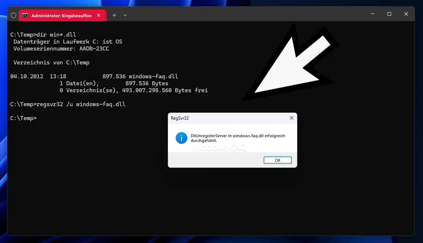Viewport: 423px width, 243px height.
Task: Click the shield icon beside the terminal tab
Action: point(14,16)
